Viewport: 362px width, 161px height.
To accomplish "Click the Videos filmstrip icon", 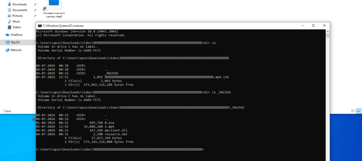I will [x=9, y=27].
